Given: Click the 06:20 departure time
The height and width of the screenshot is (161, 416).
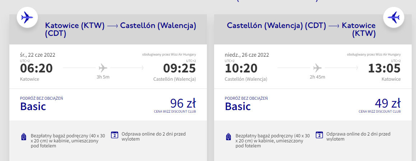Looking at the screenshot, I should [36, 68].
